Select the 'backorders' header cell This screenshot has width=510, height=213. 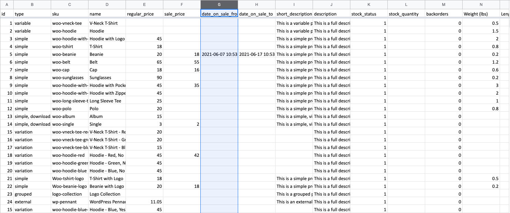pos(443,14)
